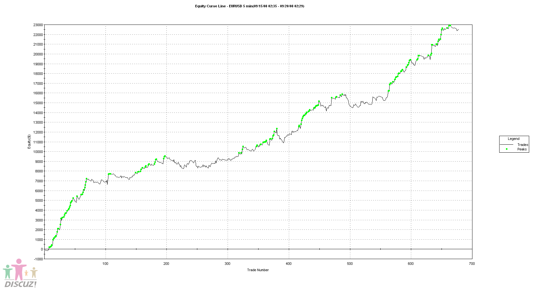
Task: Click the '18000' equity axis value
Action: click(38, 74)
